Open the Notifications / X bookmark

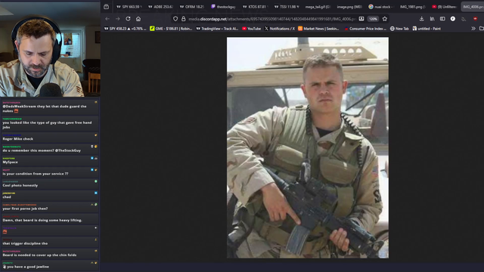pos(280,29)
